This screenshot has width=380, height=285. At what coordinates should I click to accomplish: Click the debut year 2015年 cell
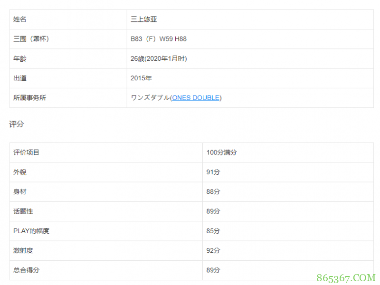pyautogui.click(x=141, y=78)
